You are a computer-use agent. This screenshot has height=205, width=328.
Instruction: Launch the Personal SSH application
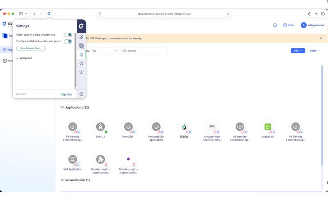coord(156,127)
